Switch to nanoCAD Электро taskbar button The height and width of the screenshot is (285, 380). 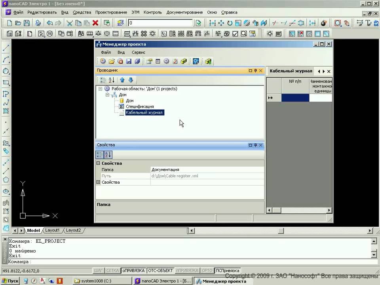click(x=163, y=281)
